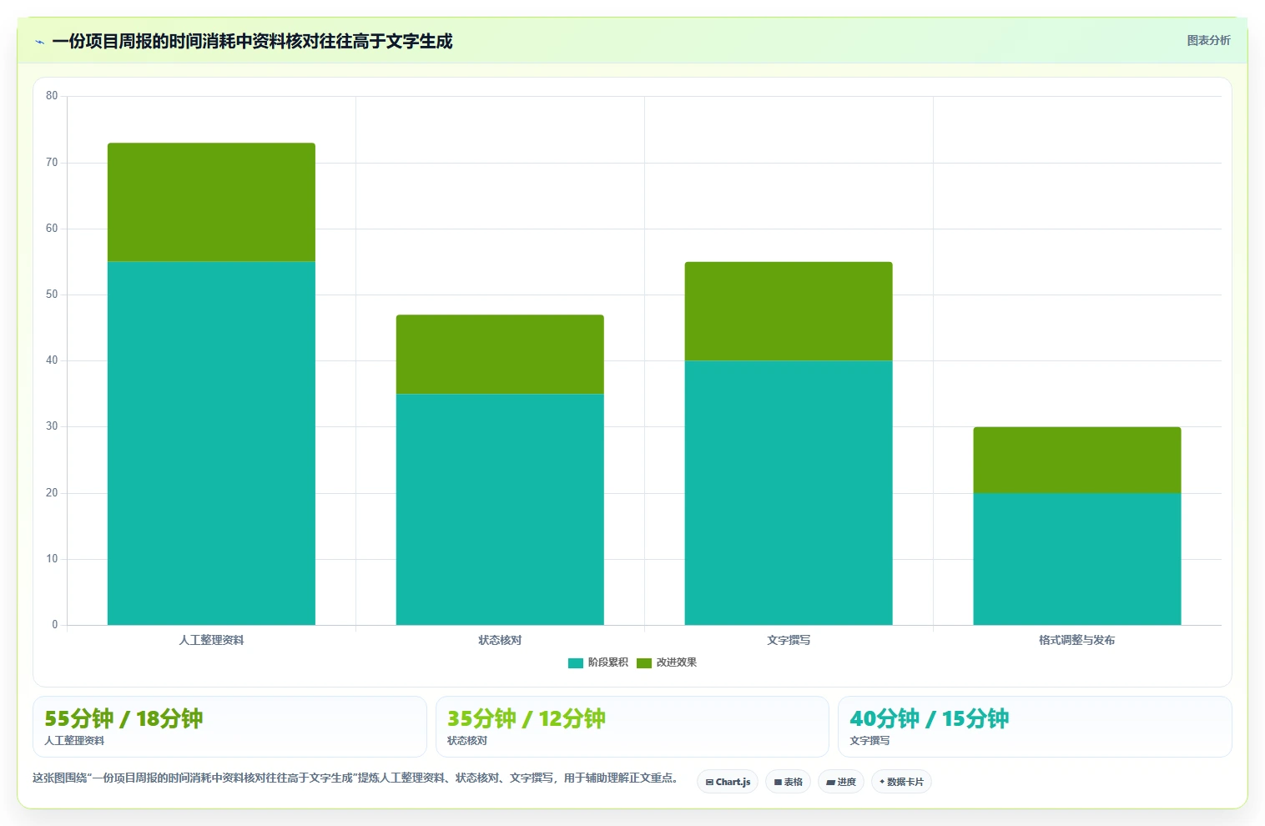Click the green 改进效果 legend swatch

pos(644,663)
